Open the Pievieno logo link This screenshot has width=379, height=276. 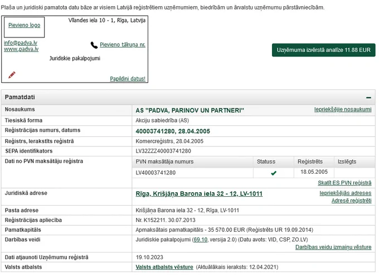coord(25,25)
